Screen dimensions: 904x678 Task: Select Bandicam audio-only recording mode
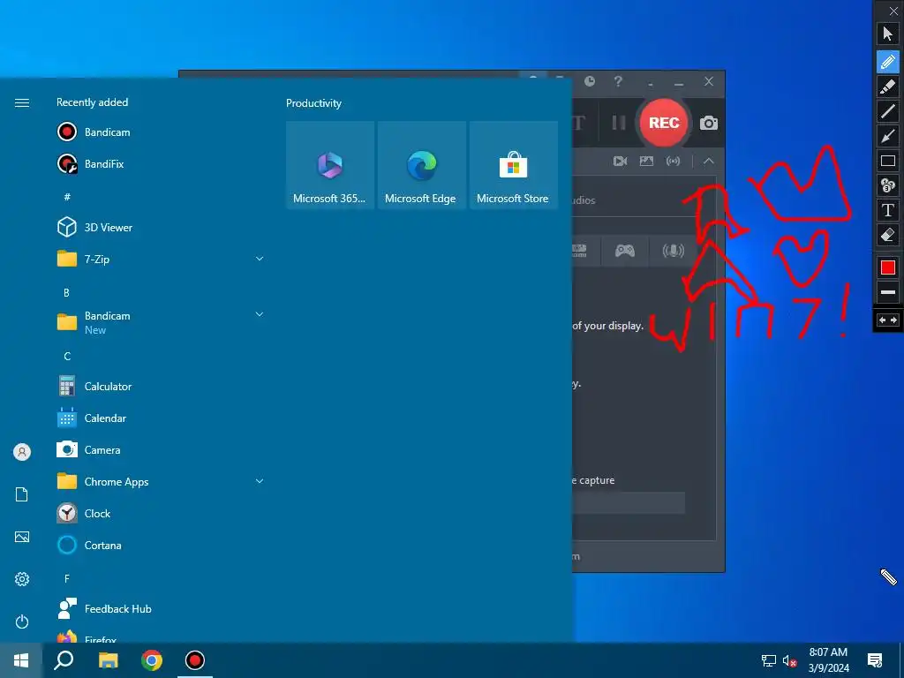(x=673, y=250)
